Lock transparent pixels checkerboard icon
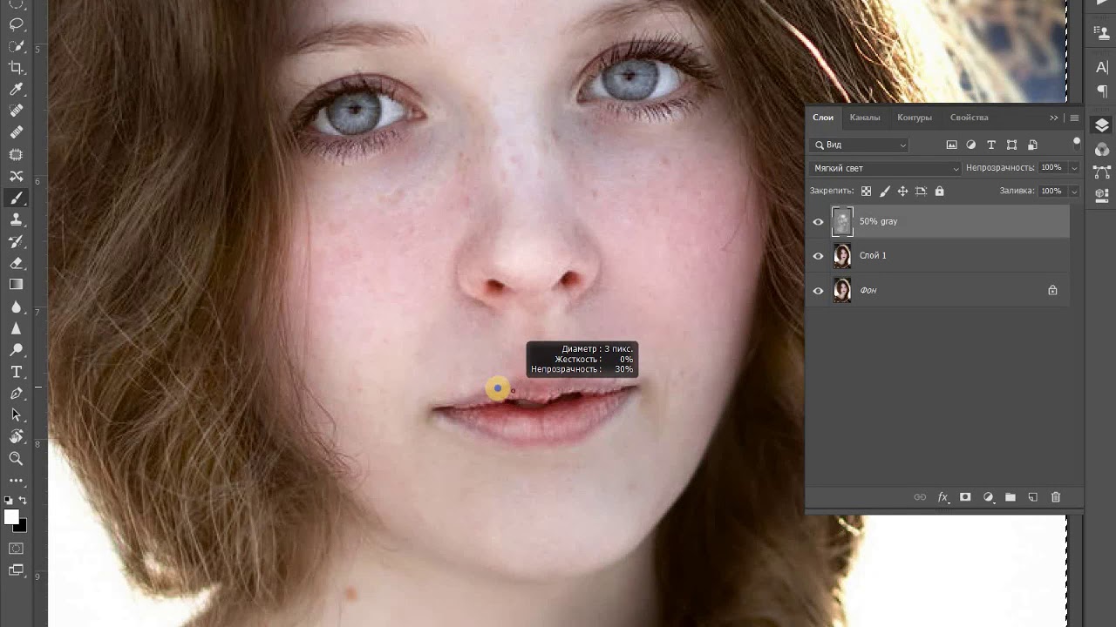The height and width of the screenshot is (627, 1116). coord(866,191)
